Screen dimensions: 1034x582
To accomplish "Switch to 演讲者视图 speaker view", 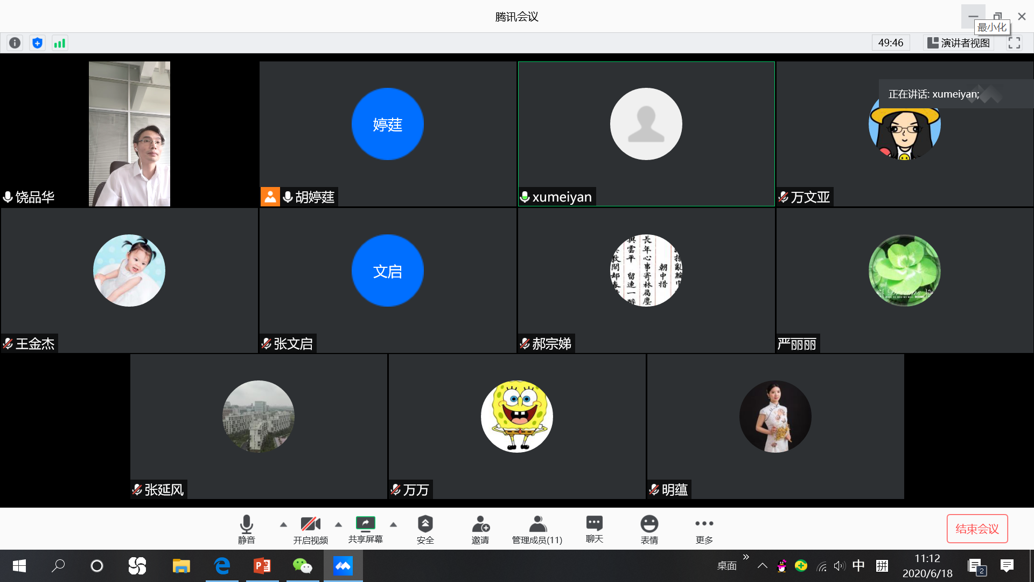I will click(959, 43).
